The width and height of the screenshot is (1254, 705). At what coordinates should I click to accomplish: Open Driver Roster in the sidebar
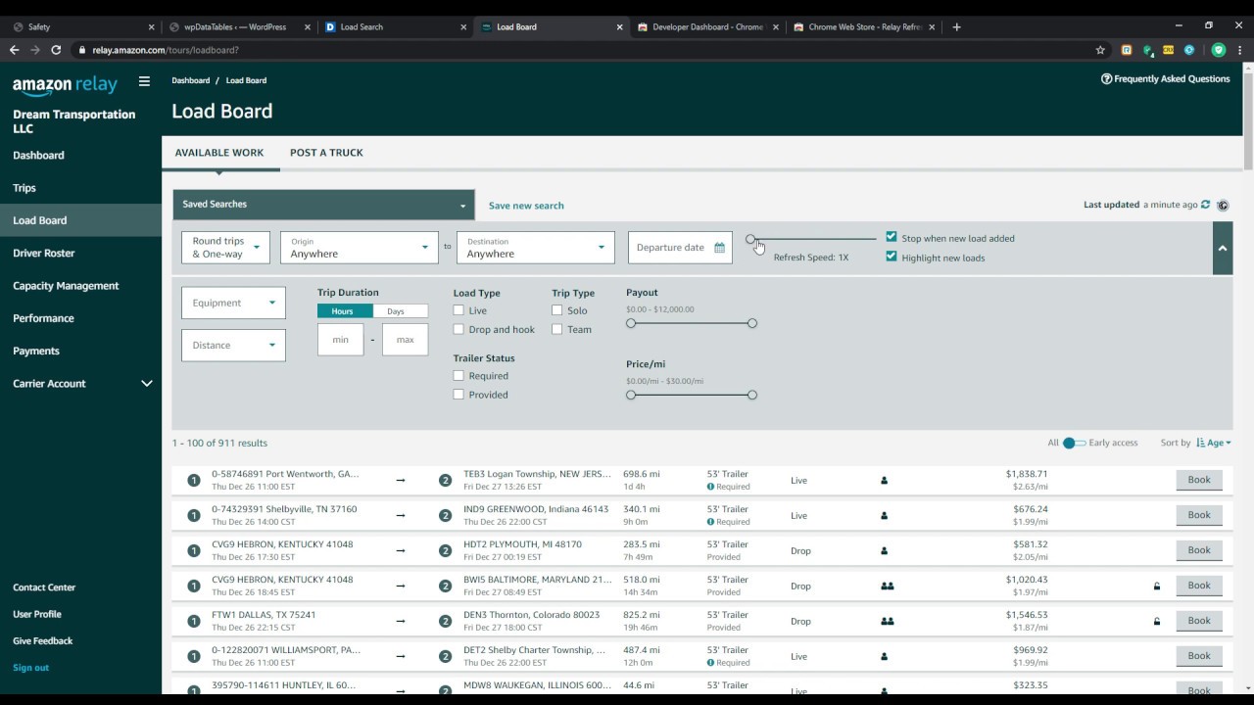pos(44,254)
